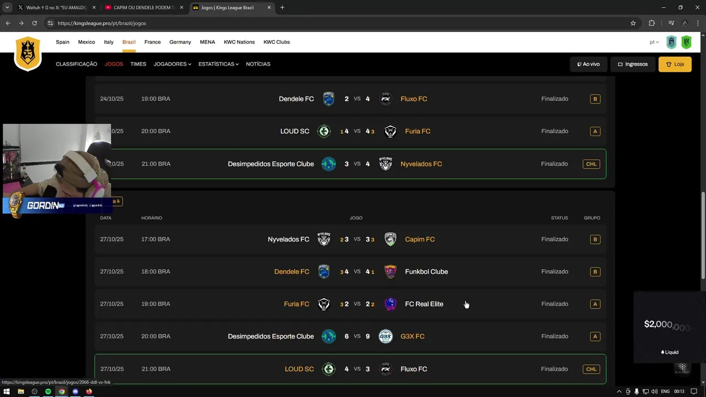
Task: Switch to the Waltuh X browser tab
Action: pos(57,8)
